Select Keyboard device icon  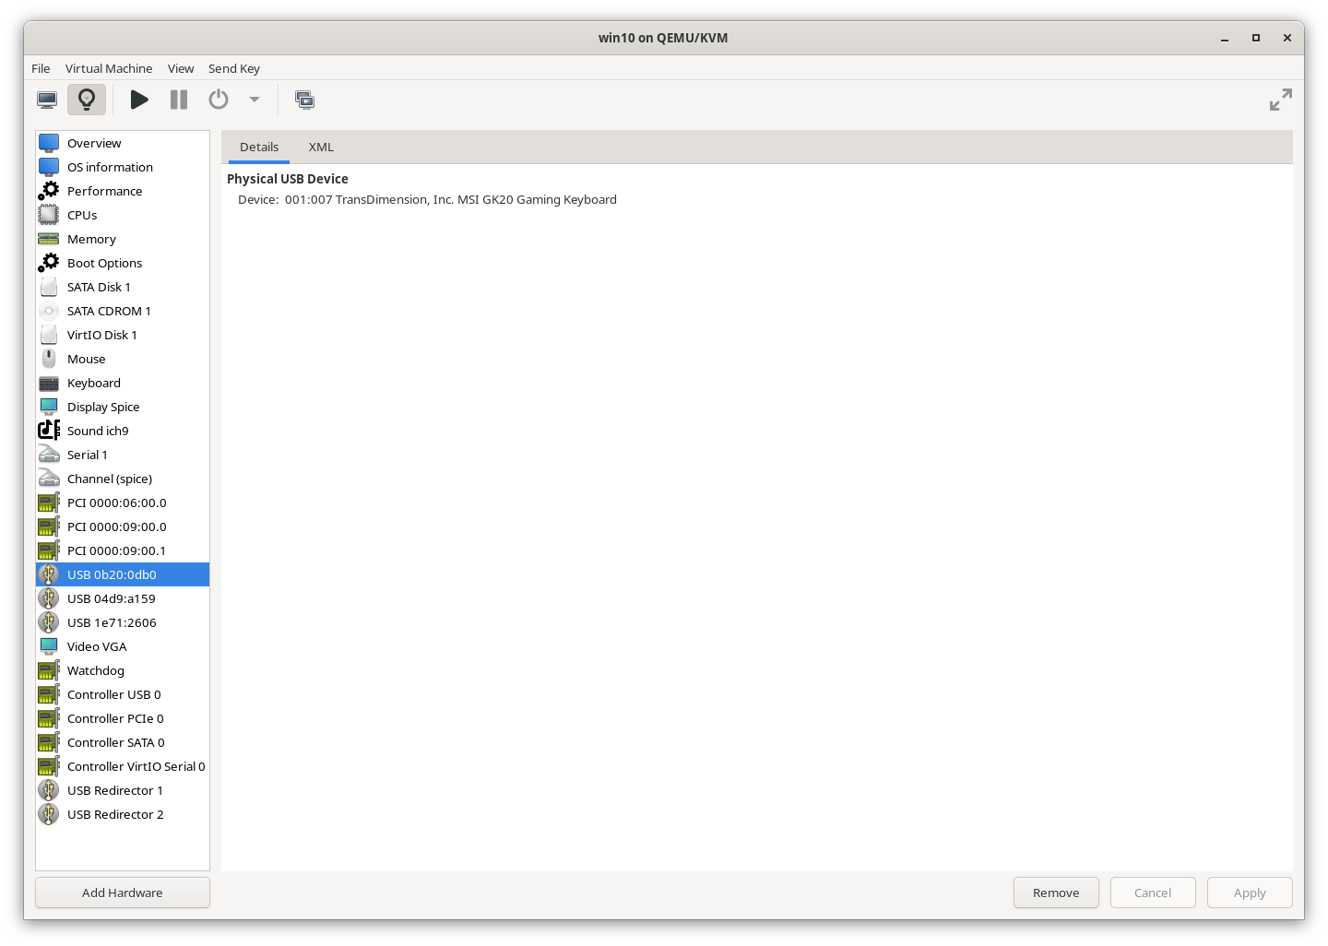pos(49,383)
